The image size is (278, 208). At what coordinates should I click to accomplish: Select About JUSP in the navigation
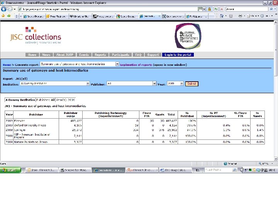[65, 55]
